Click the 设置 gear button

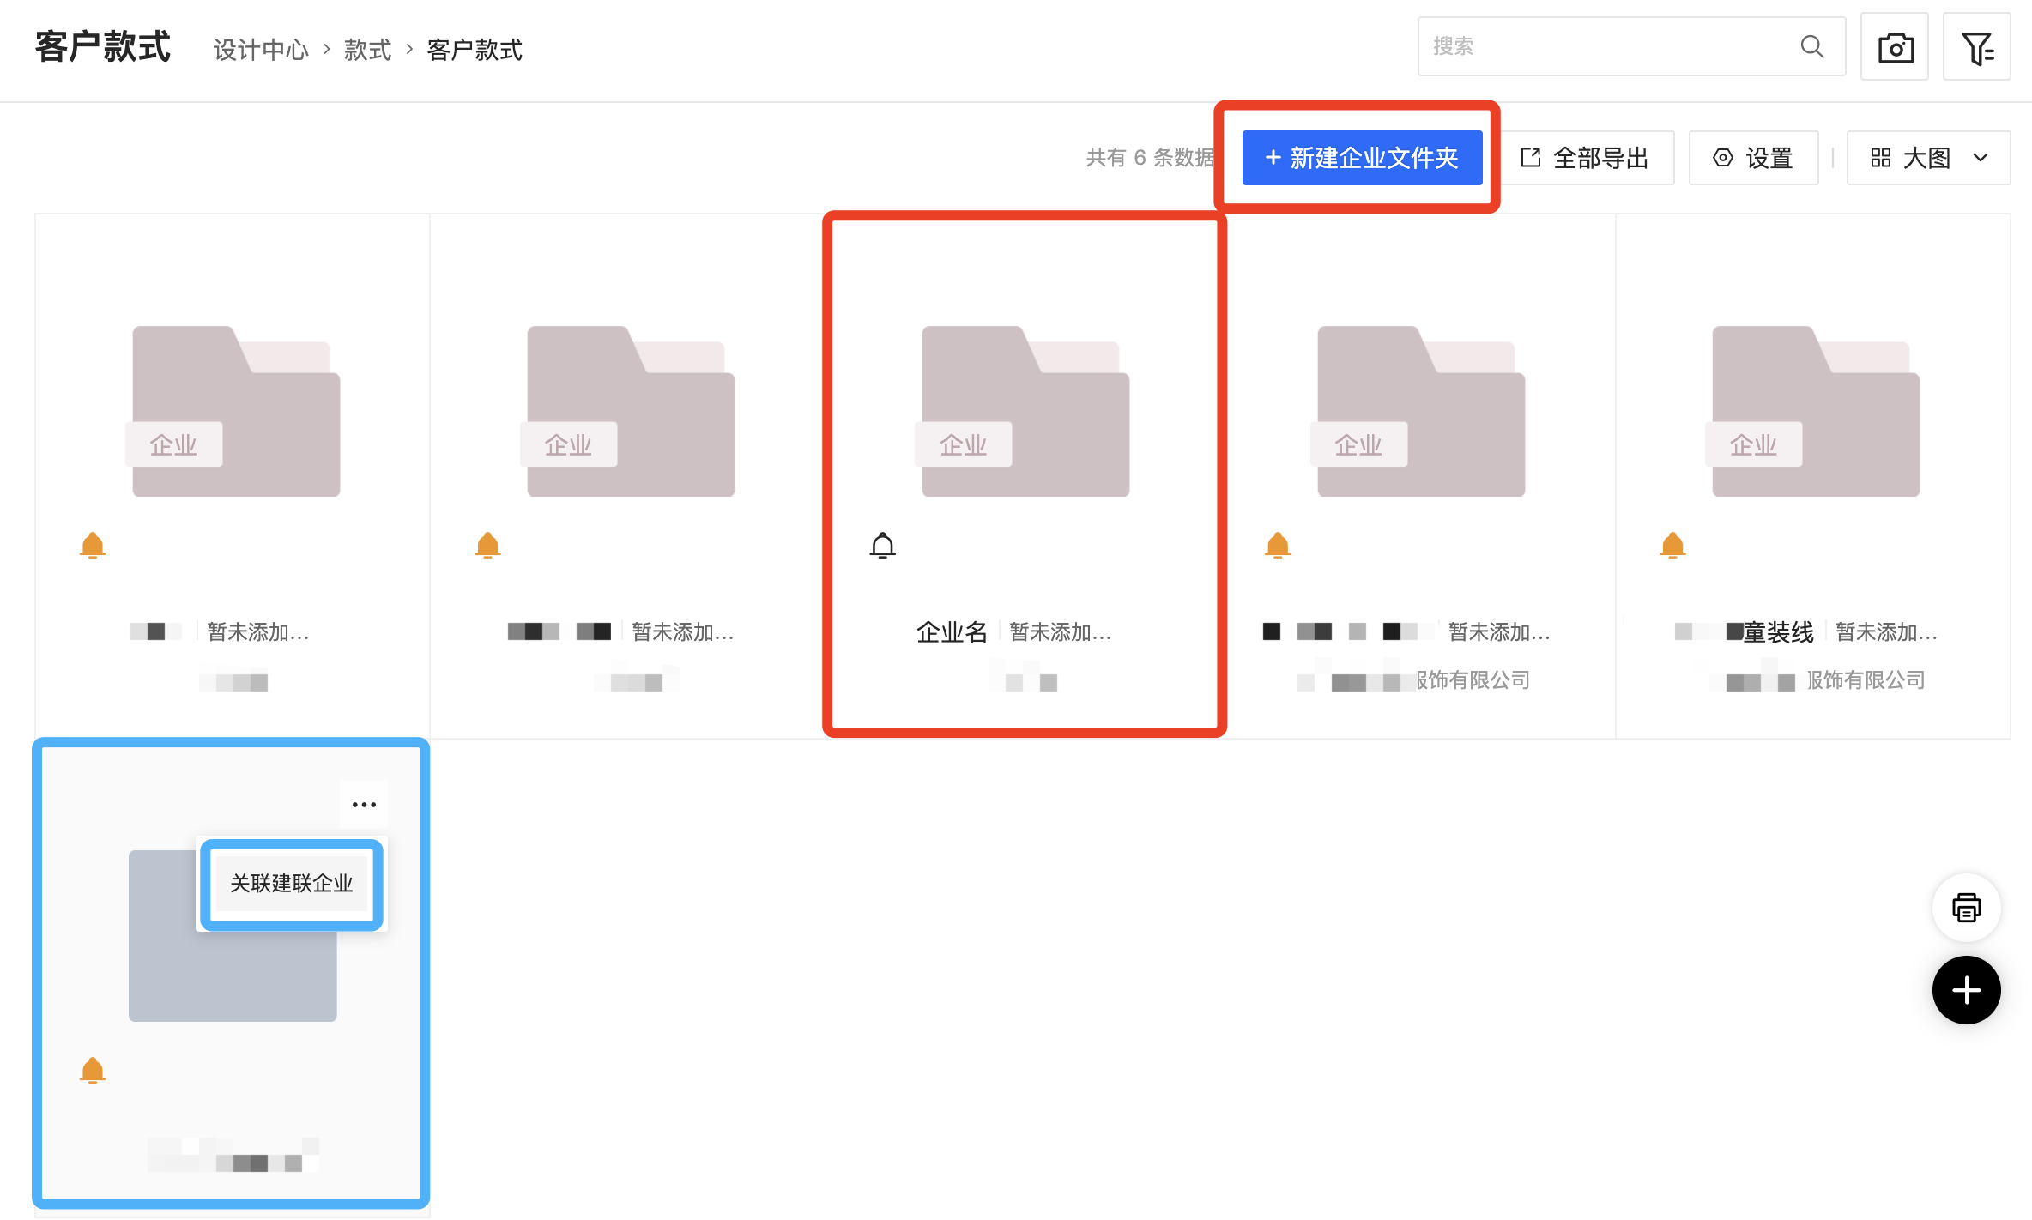click(1753, 158)
